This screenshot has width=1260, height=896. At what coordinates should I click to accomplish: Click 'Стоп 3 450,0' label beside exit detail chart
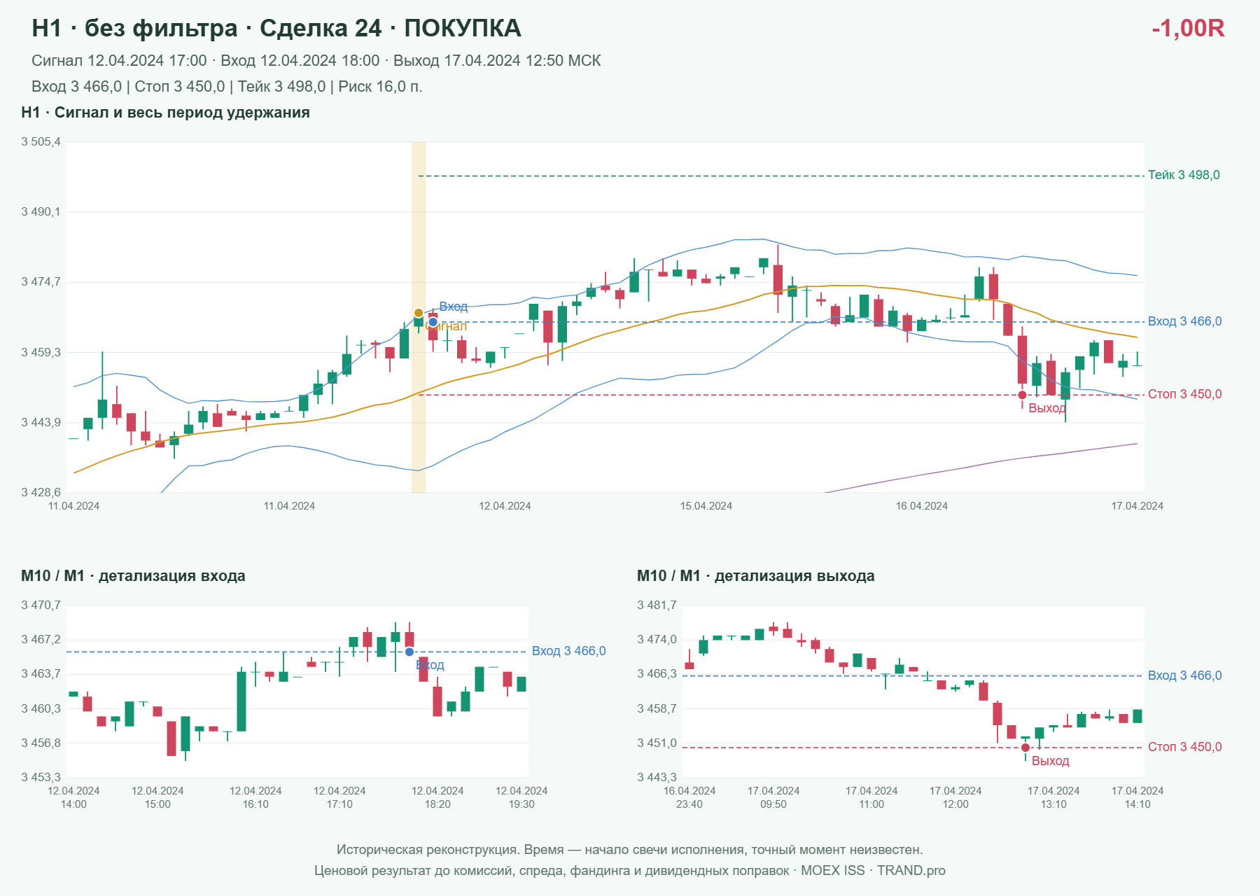click(1184, 747)
